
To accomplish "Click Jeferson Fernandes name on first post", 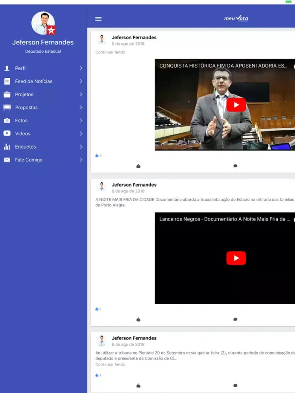I will tap(134, 37).
